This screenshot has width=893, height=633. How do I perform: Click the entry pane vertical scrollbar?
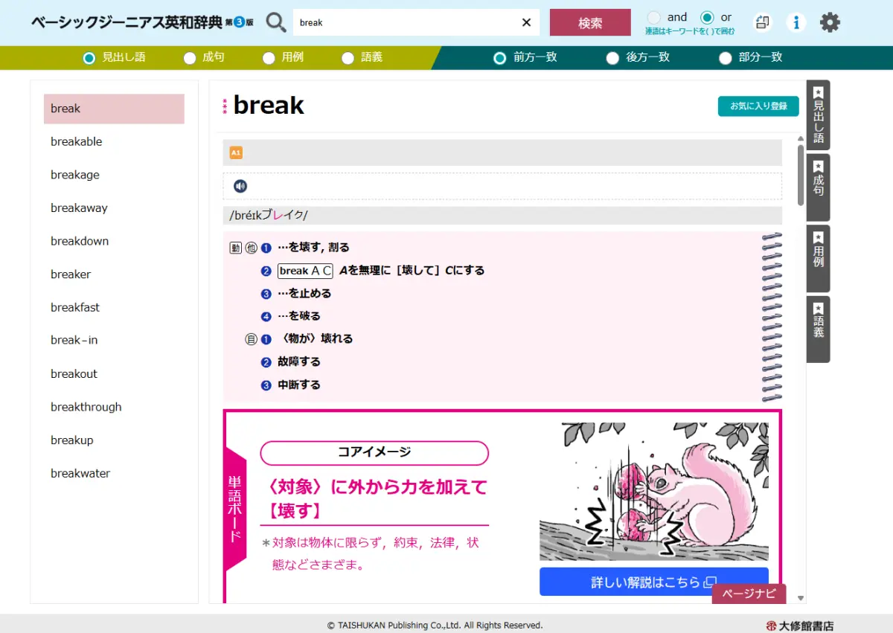(x=801, y=175)
